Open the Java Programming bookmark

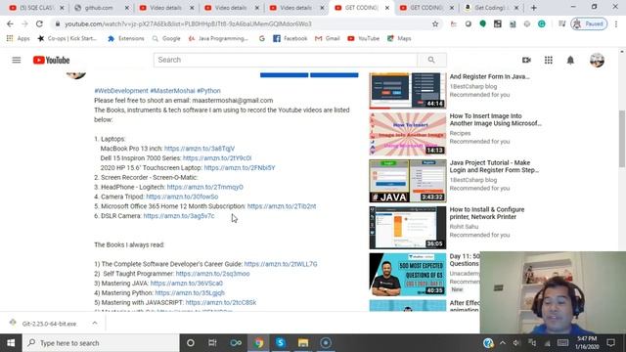(x=218, y=38)
